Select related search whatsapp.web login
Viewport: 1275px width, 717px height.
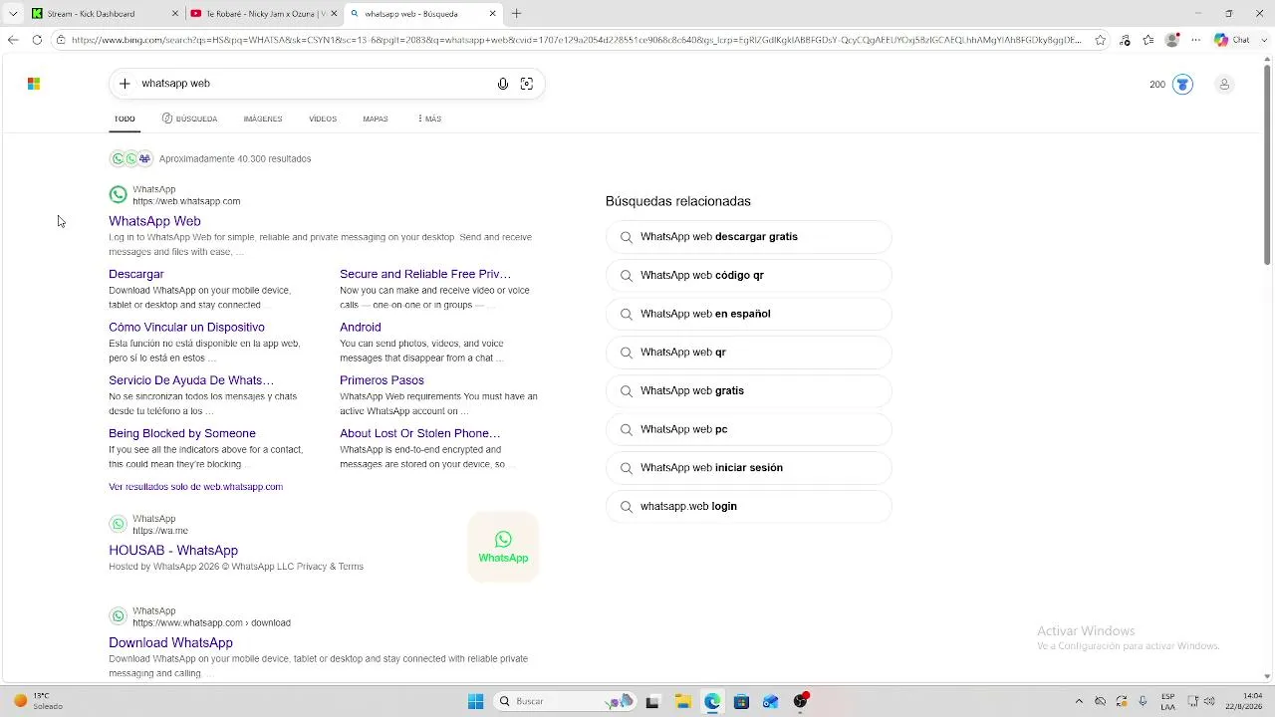coord(749,506)
